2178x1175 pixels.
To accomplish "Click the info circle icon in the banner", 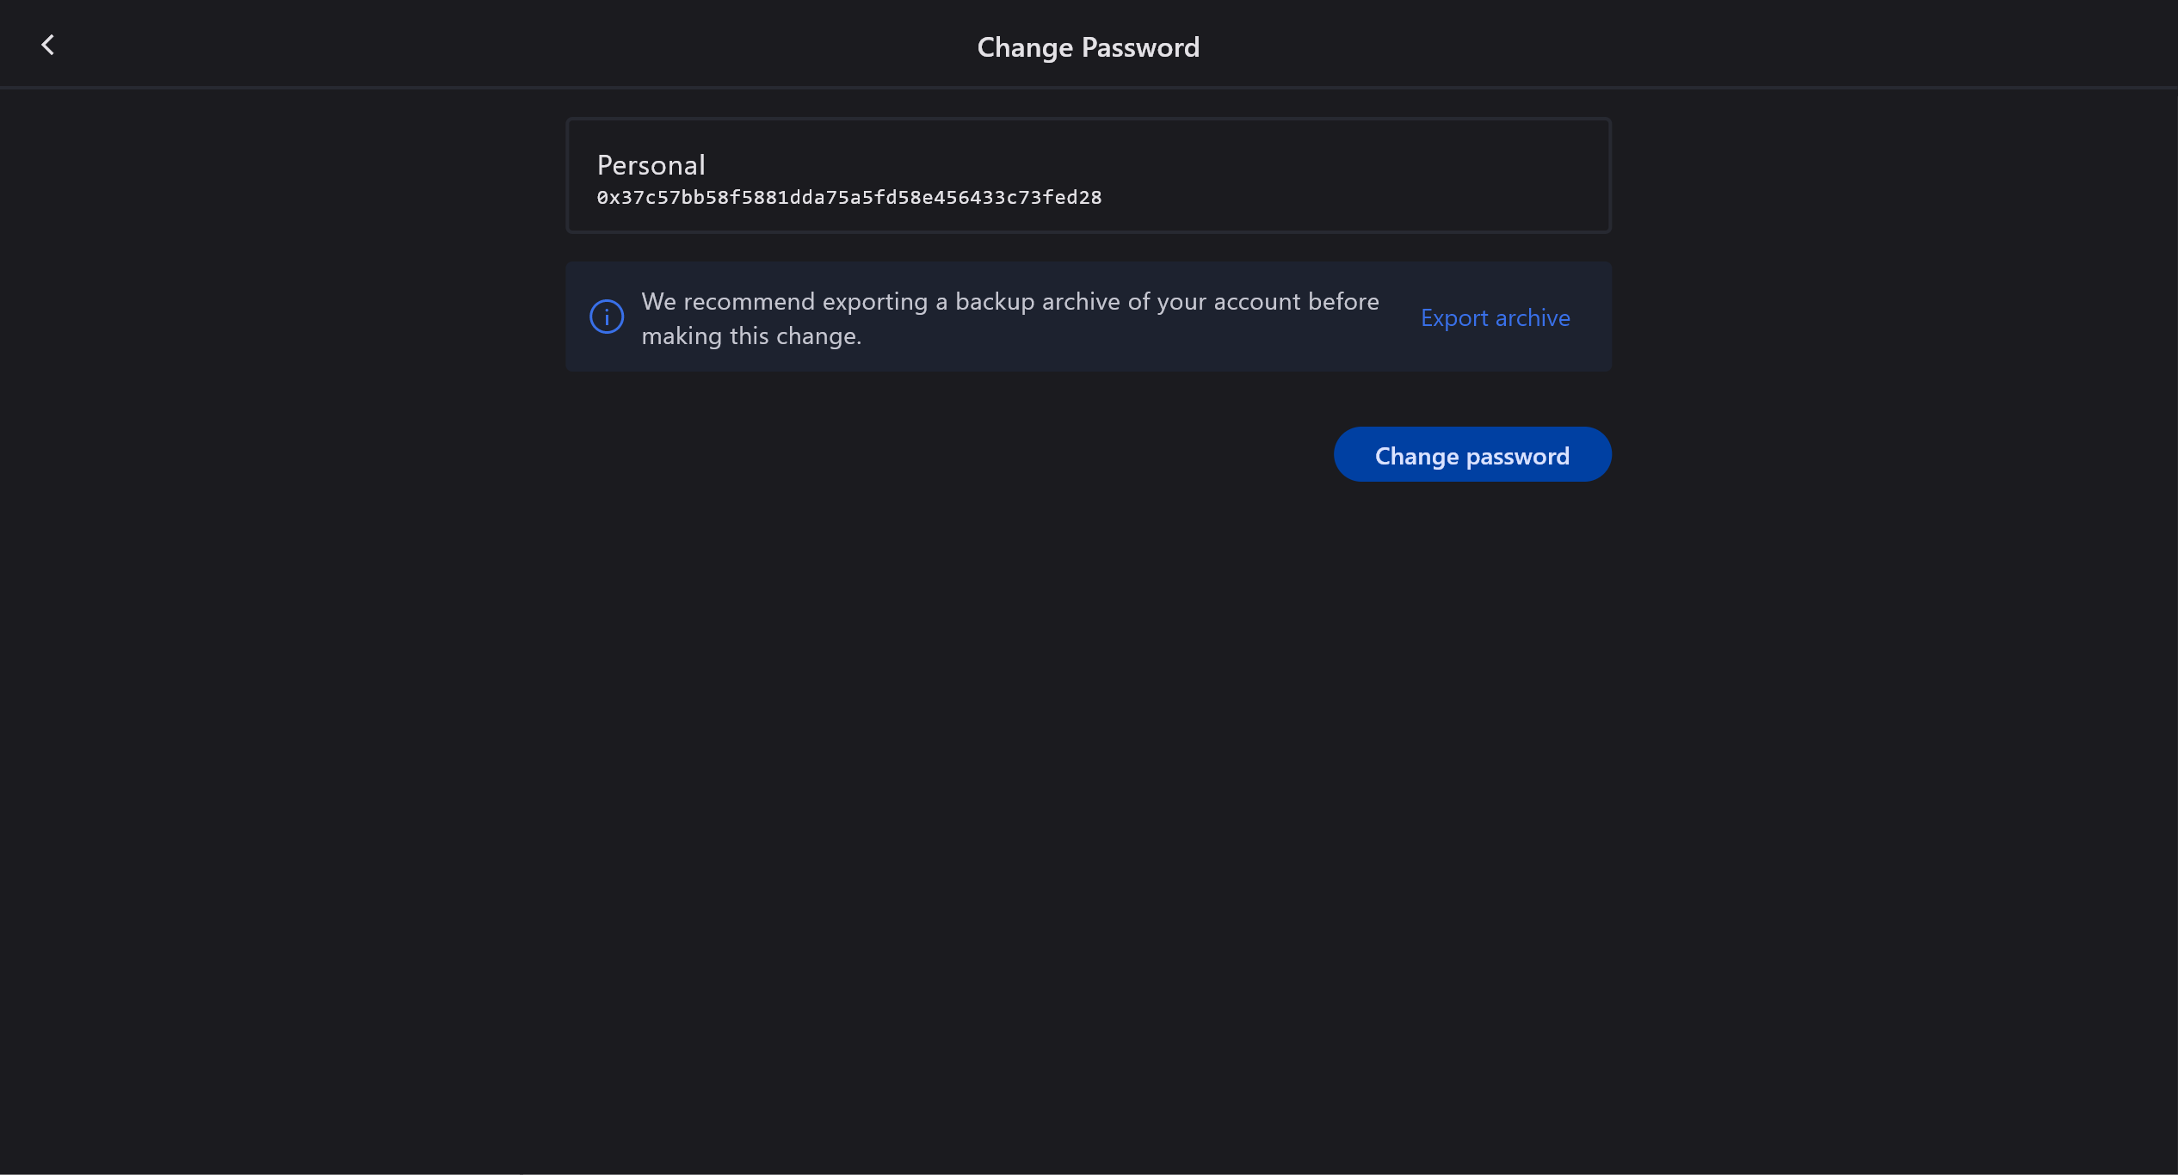I will pos(607,317).
